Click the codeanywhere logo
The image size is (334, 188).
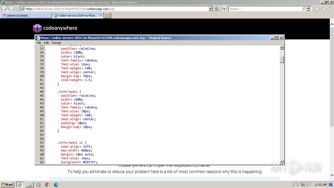click(x=55, y=28)
